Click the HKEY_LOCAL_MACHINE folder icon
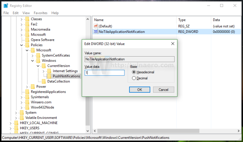The image size is (243, 142). tap(16, 123)
